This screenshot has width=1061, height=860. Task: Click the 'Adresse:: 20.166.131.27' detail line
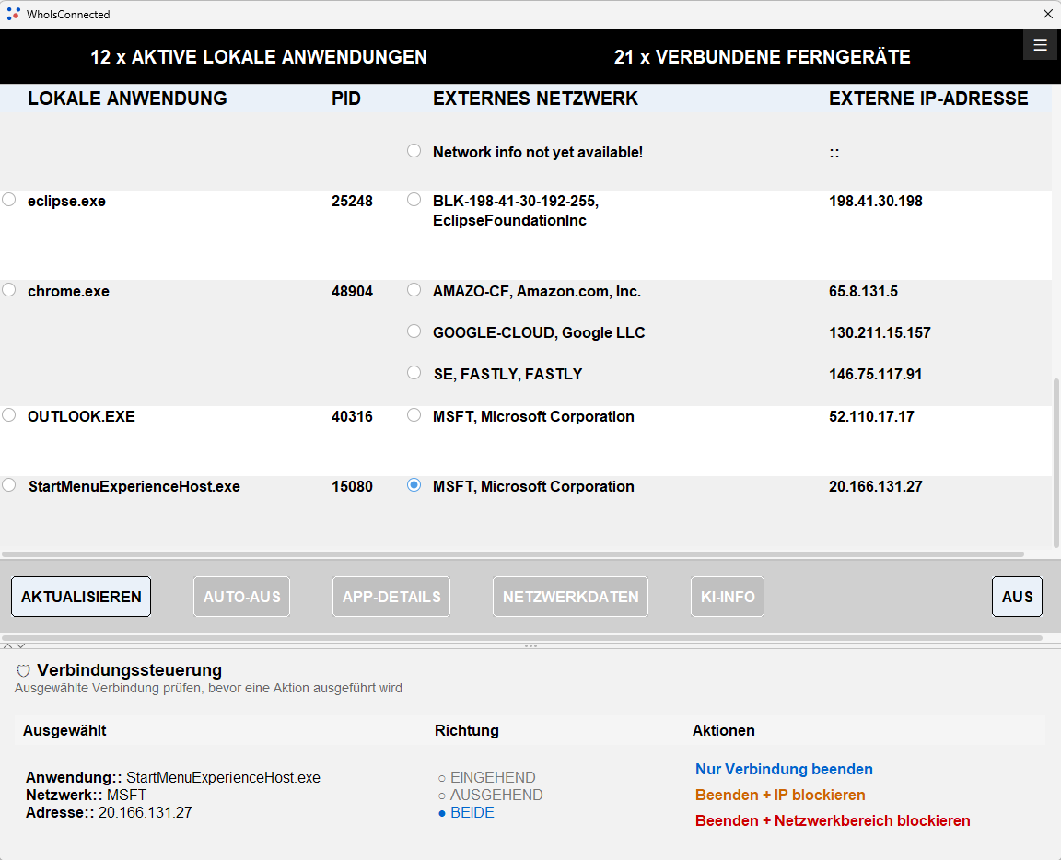coord(109,813)
